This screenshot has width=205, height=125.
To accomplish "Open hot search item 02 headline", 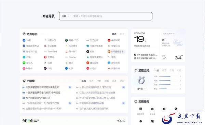I will click(x=43, y=93).
